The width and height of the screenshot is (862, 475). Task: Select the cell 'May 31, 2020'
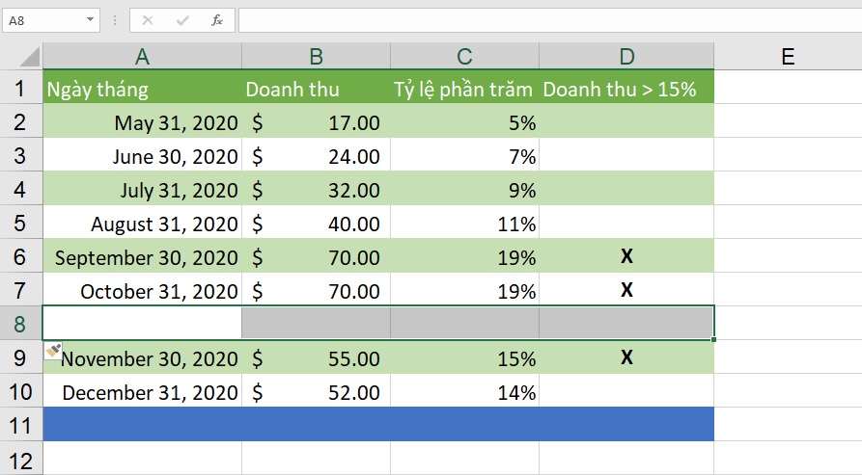pos(143,121)
